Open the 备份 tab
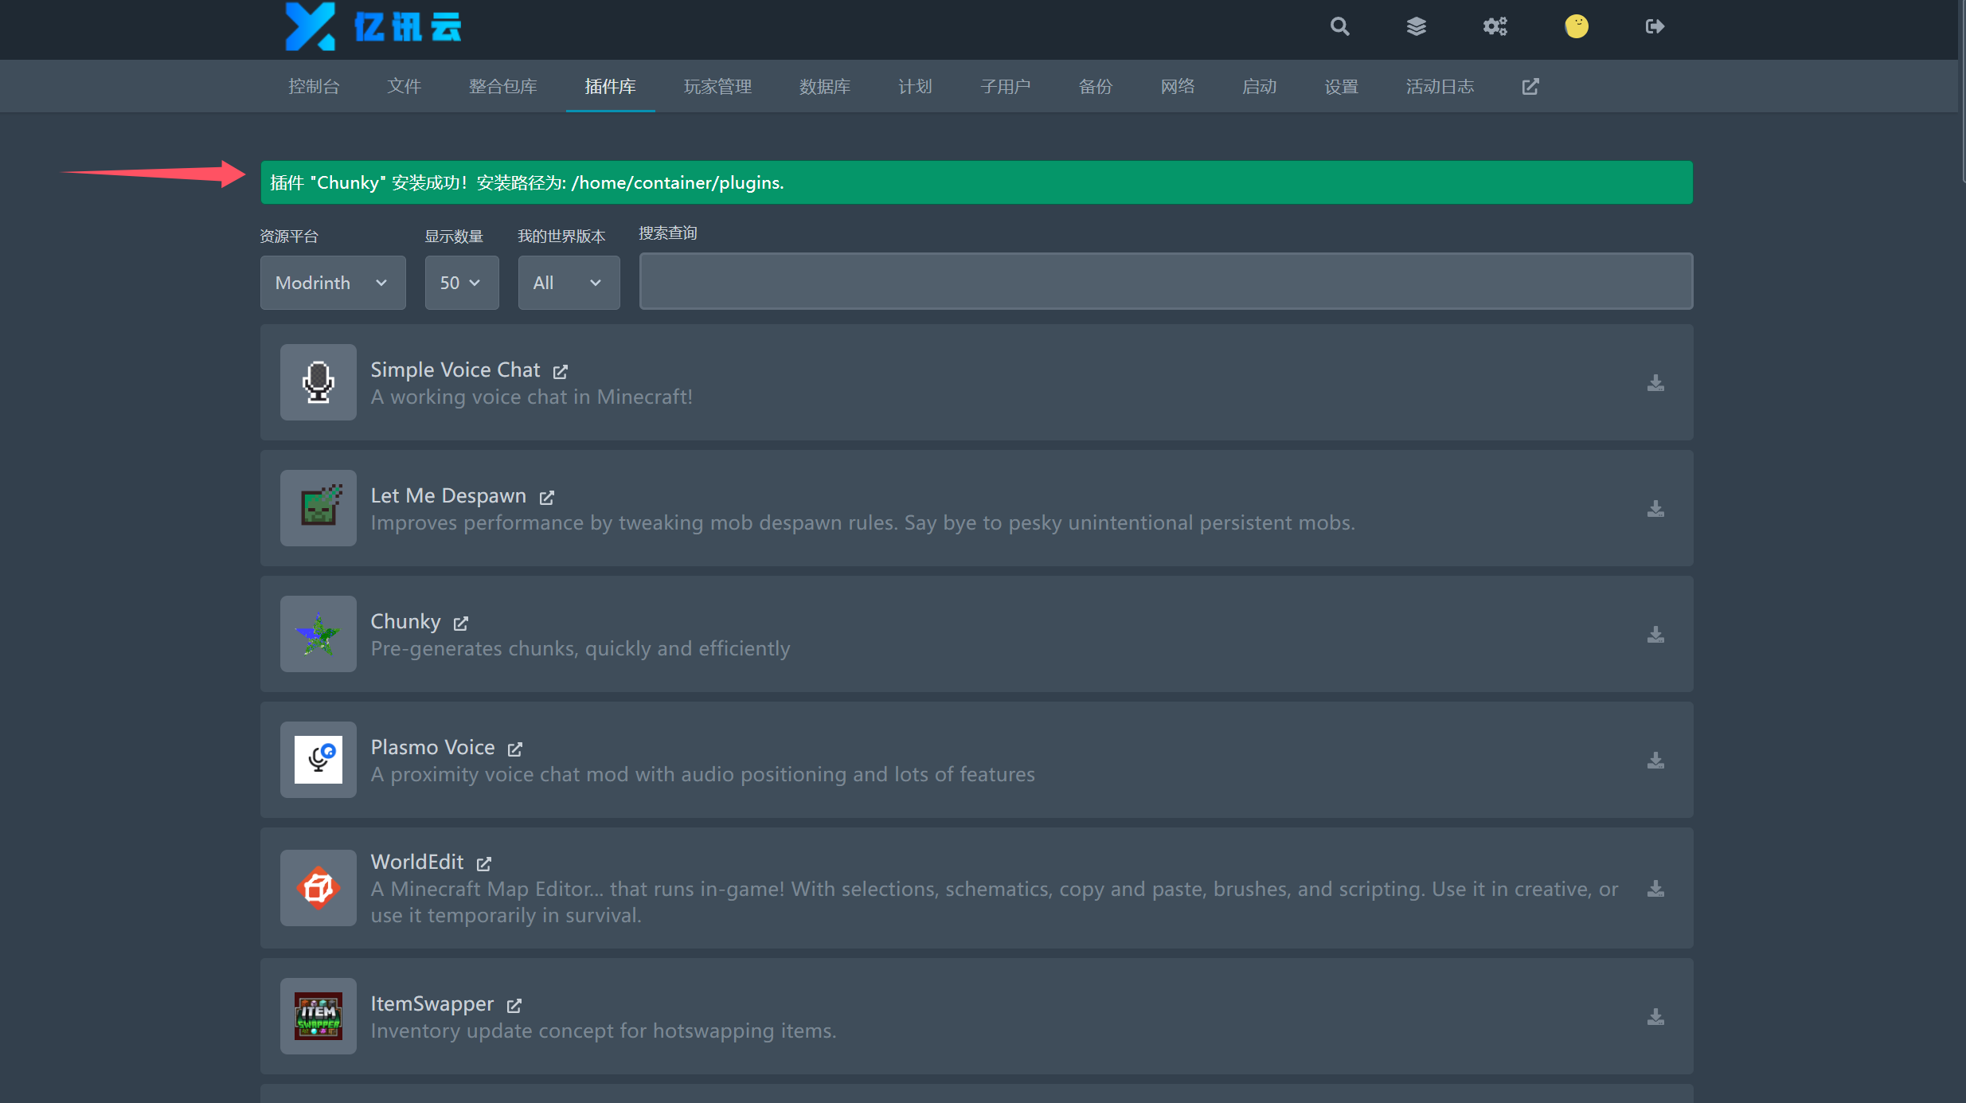Image resolution: width=1966 pixels, height=1103 pixels. 1095,86
